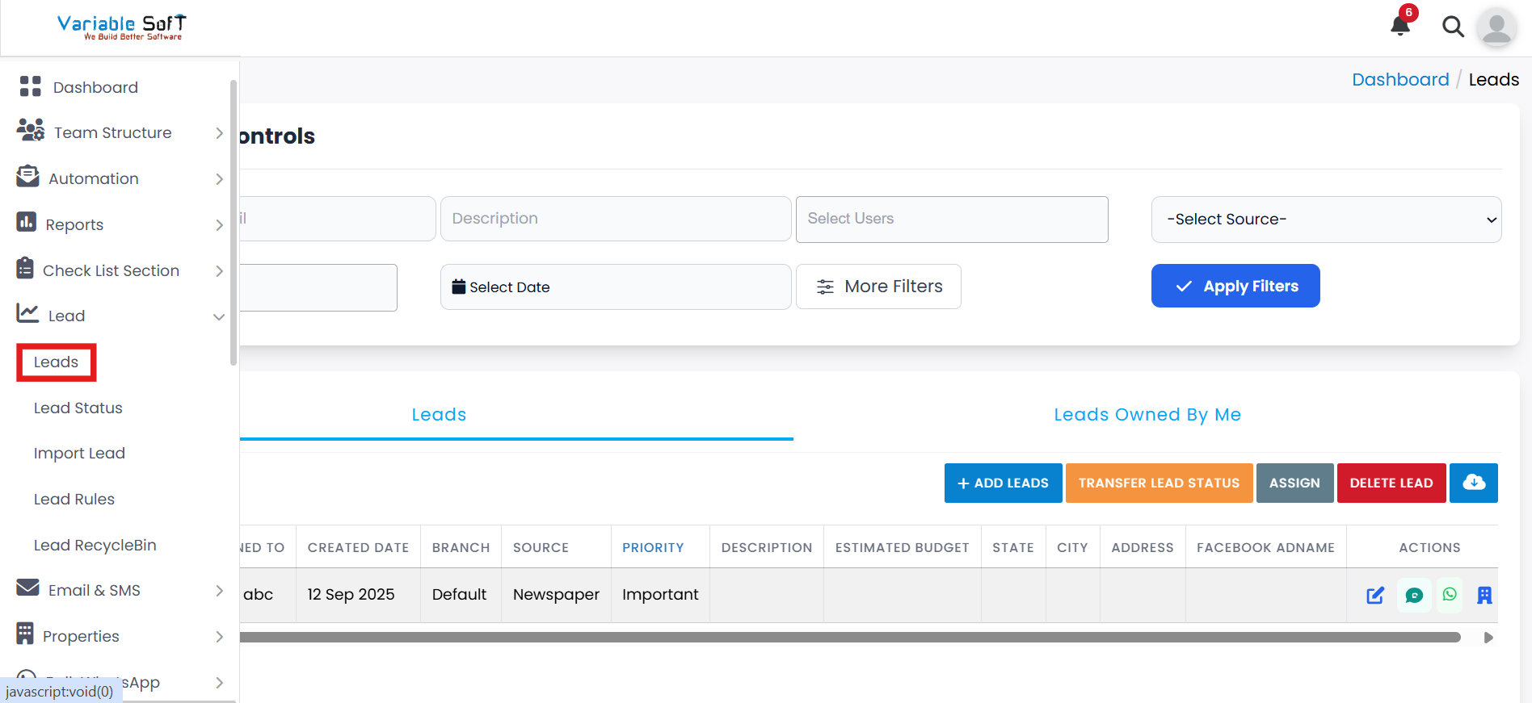Sort by the Priority column header
The height and width of the screenshot is (703, 1532).
tap(653, 547)
